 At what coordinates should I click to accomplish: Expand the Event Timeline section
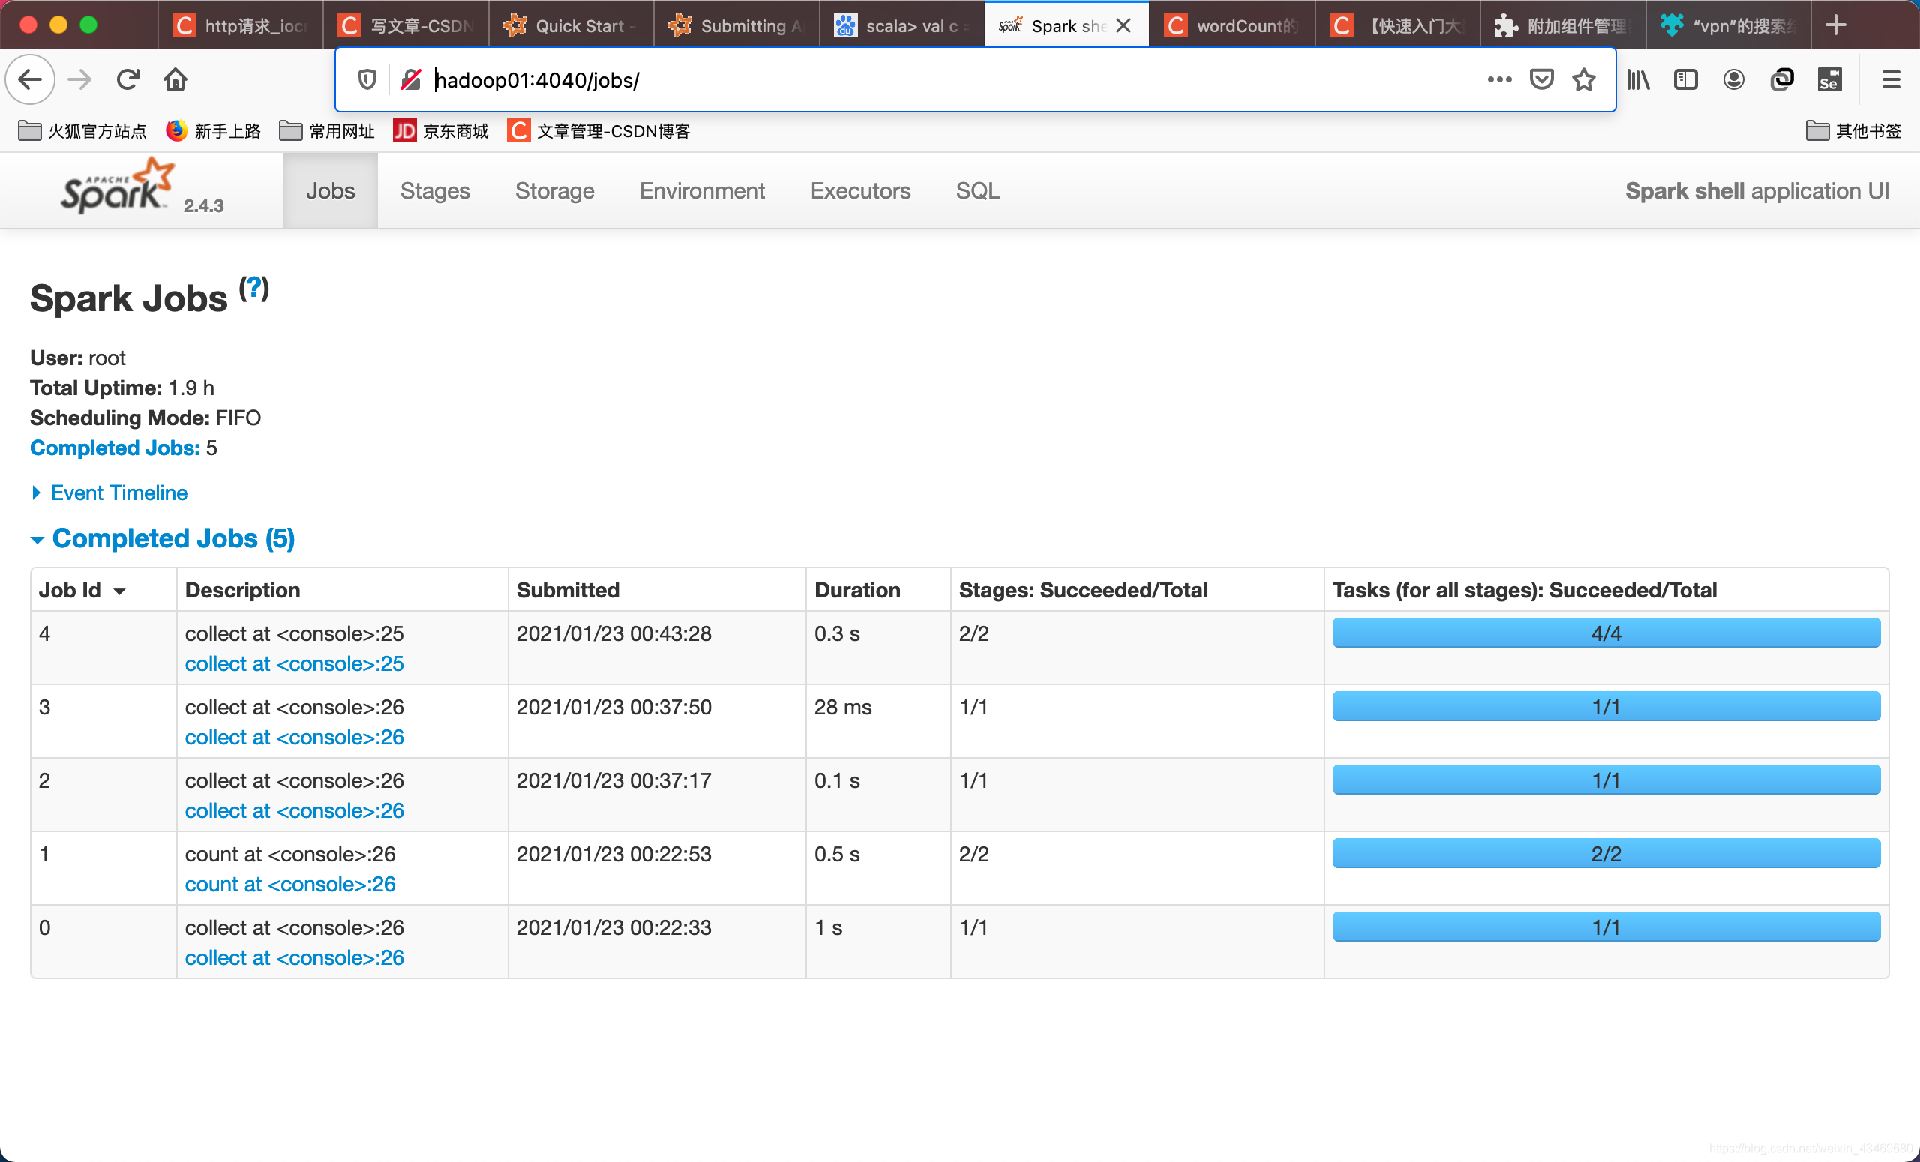pyautogui.click(x=109, y=493)
